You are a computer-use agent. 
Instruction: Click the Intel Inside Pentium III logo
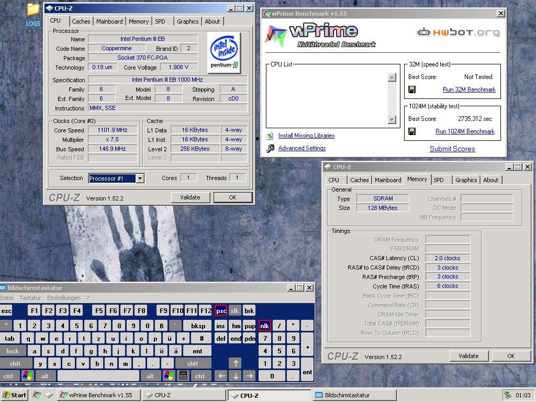tap(224, 53)
